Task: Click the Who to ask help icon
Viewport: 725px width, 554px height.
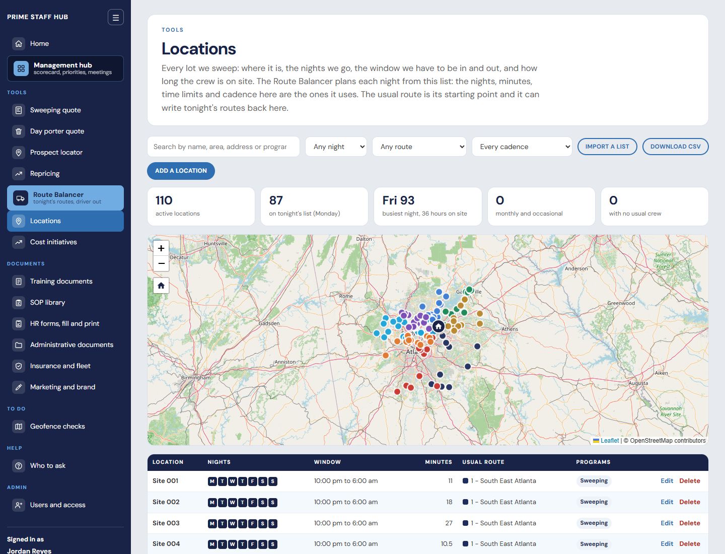Action: coord(19,466)
